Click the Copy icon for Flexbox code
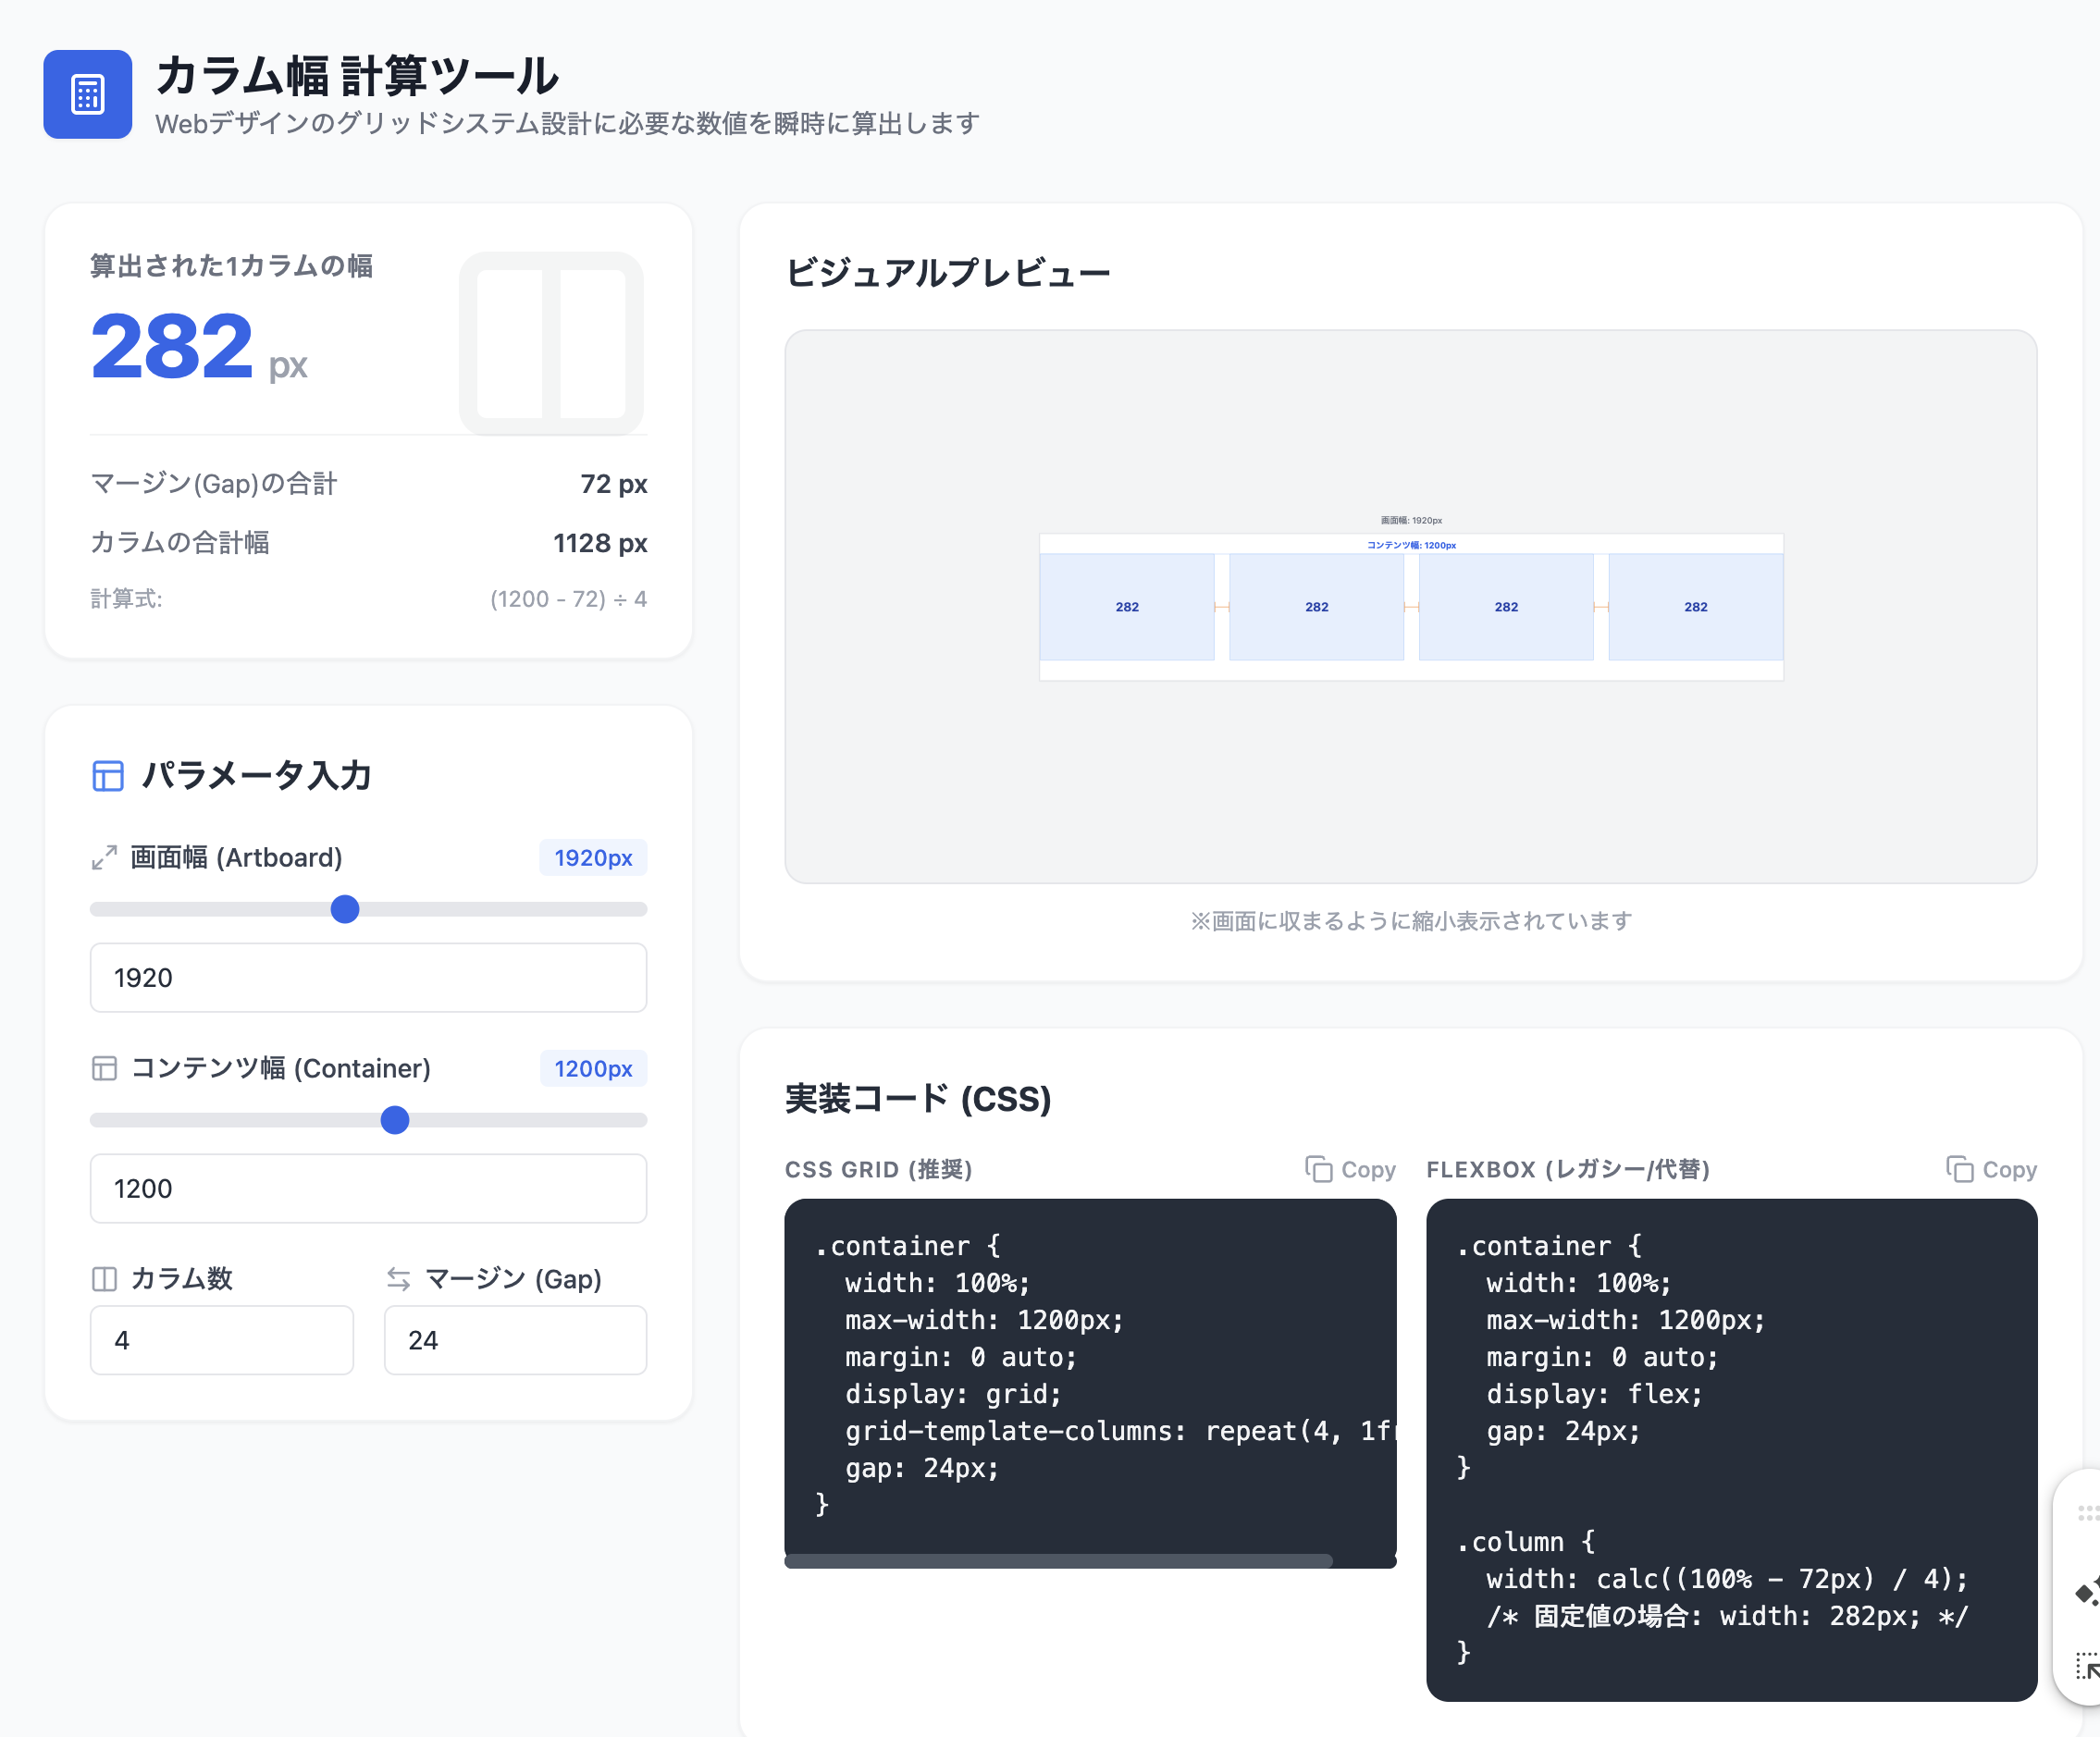 [x=1959, y=1169]
